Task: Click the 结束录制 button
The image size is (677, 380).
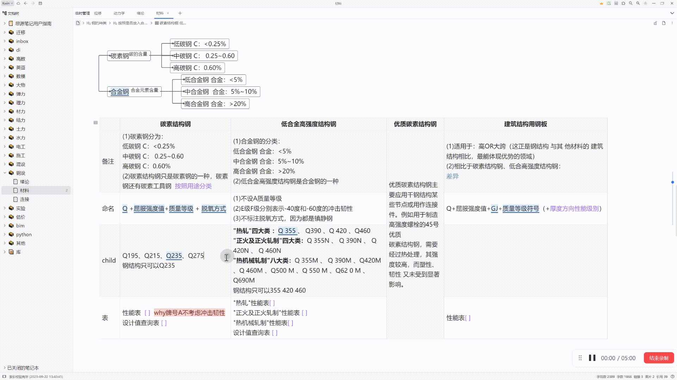Action: point(658,358)
